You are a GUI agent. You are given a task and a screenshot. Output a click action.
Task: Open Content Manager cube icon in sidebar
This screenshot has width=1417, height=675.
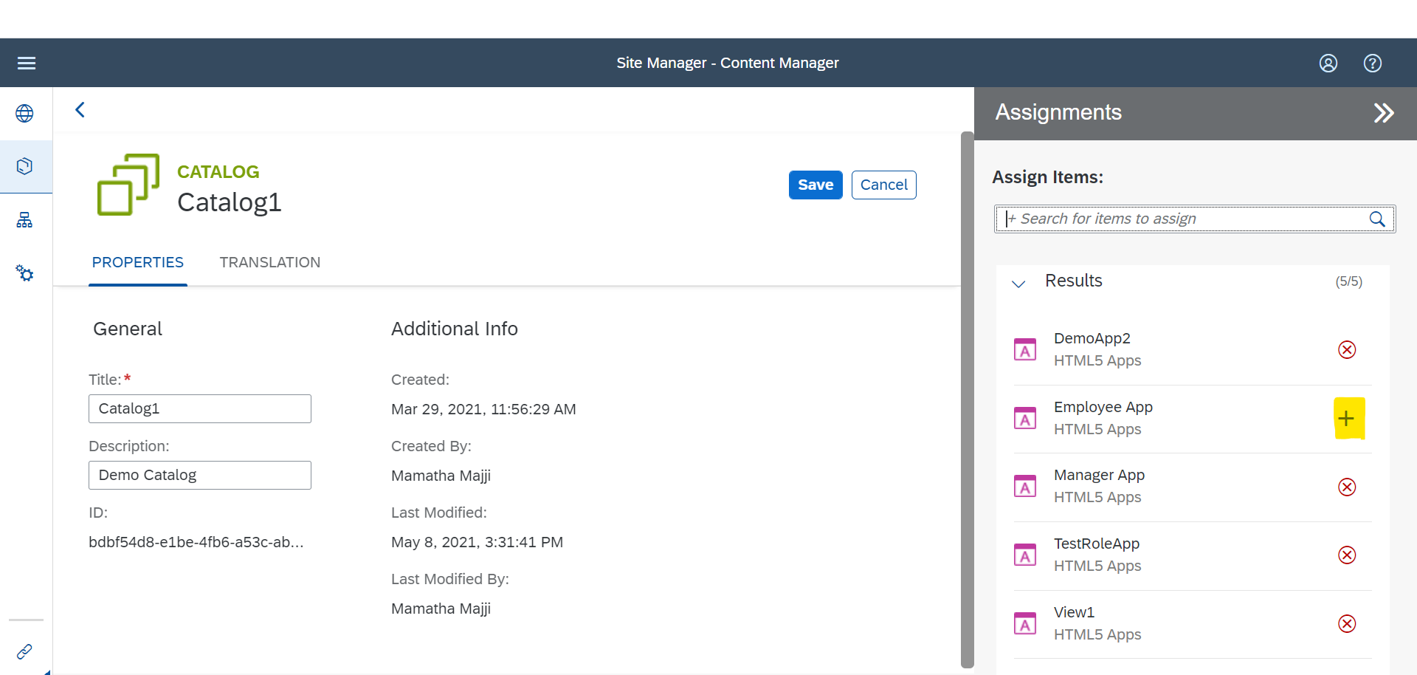[x=24, y=166]
